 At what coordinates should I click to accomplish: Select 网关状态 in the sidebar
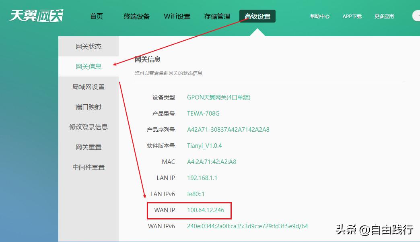(x=89, y=46)
